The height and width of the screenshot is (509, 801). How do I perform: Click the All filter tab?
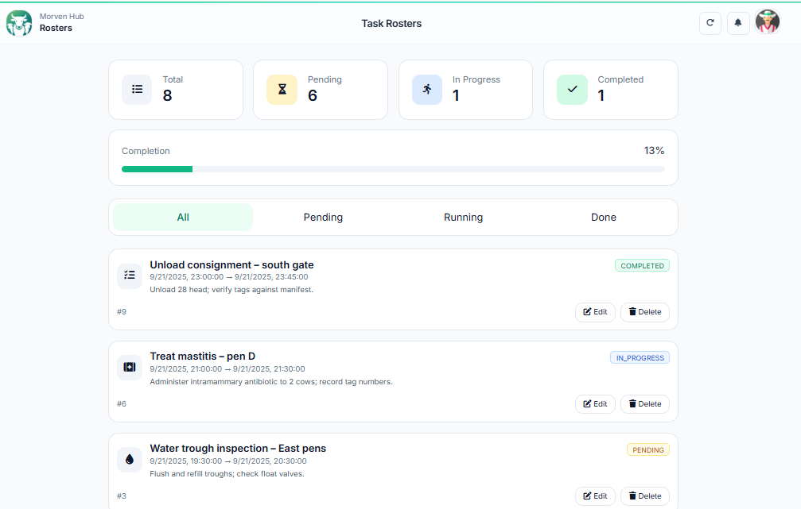coord(182,217)
